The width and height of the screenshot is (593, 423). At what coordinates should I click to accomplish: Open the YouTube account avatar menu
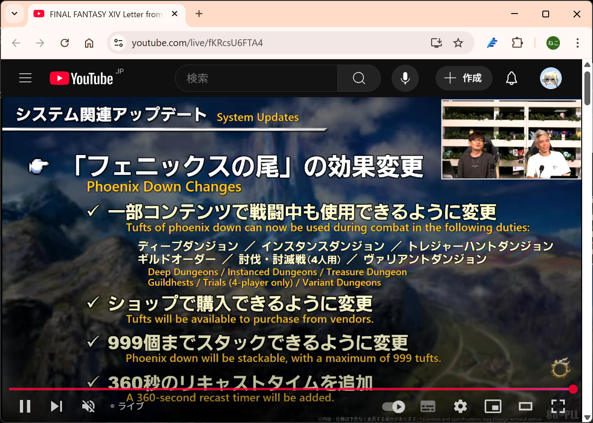coord(551,78)
